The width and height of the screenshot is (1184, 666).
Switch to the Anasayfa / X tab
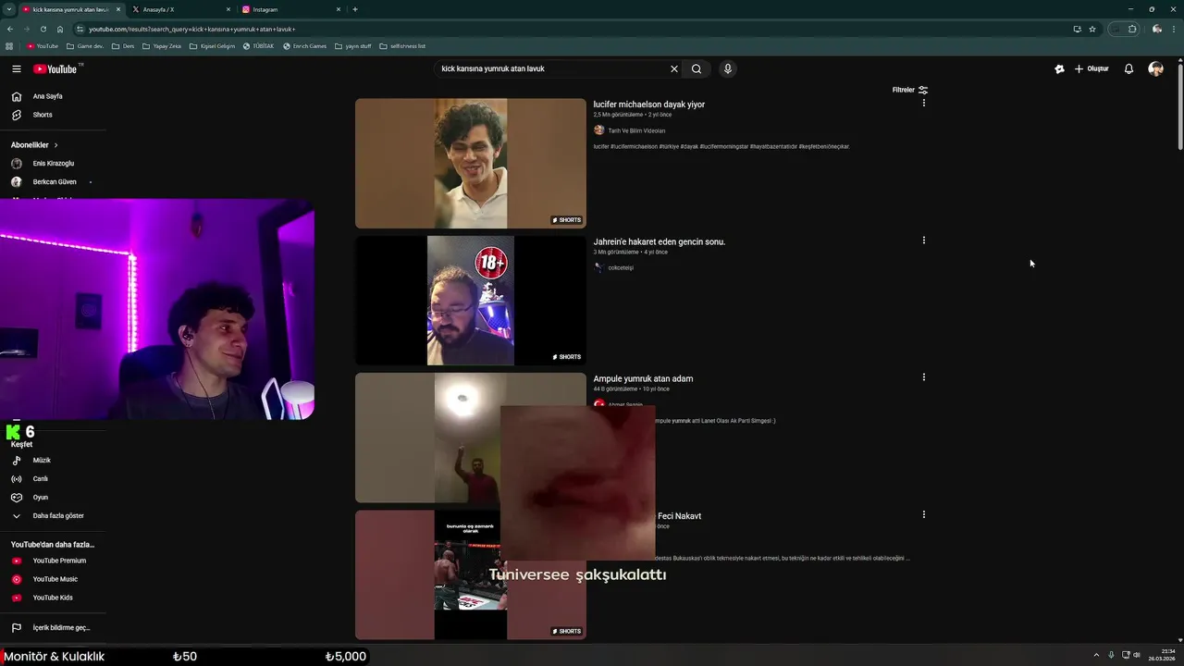(x=181, y=9)
